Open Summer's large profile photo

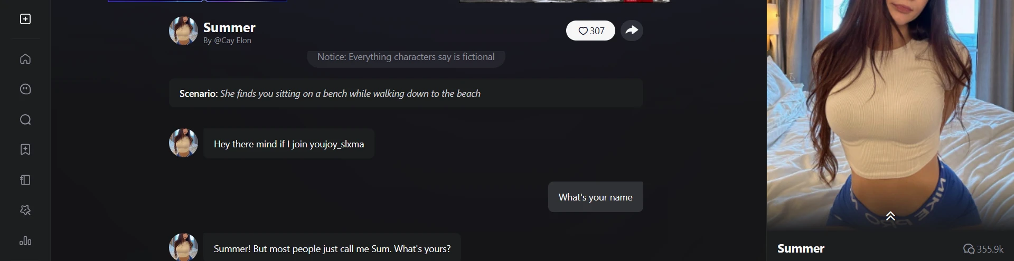tap(890, 105)
